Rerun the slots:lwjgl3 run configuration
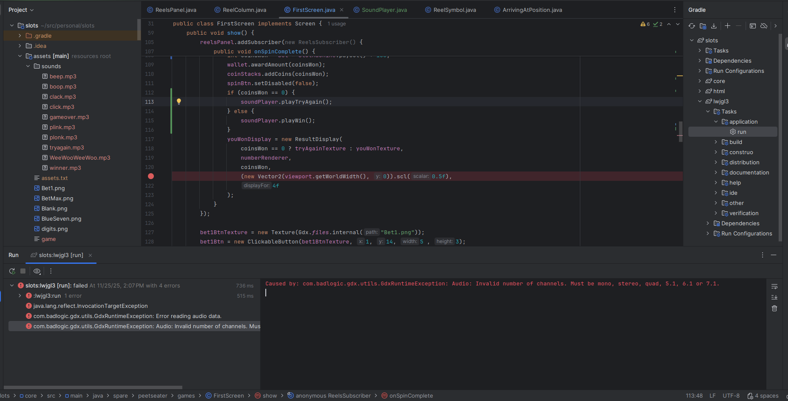The width and height of the screenshot is (788, 401). point(12,271)
